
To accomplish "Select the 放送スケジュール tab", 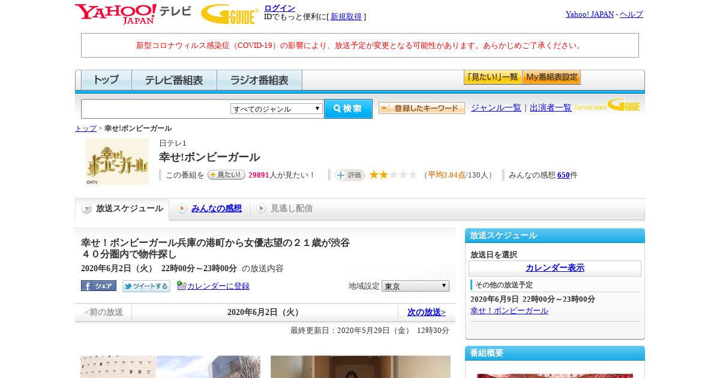I will coord(122,209).
